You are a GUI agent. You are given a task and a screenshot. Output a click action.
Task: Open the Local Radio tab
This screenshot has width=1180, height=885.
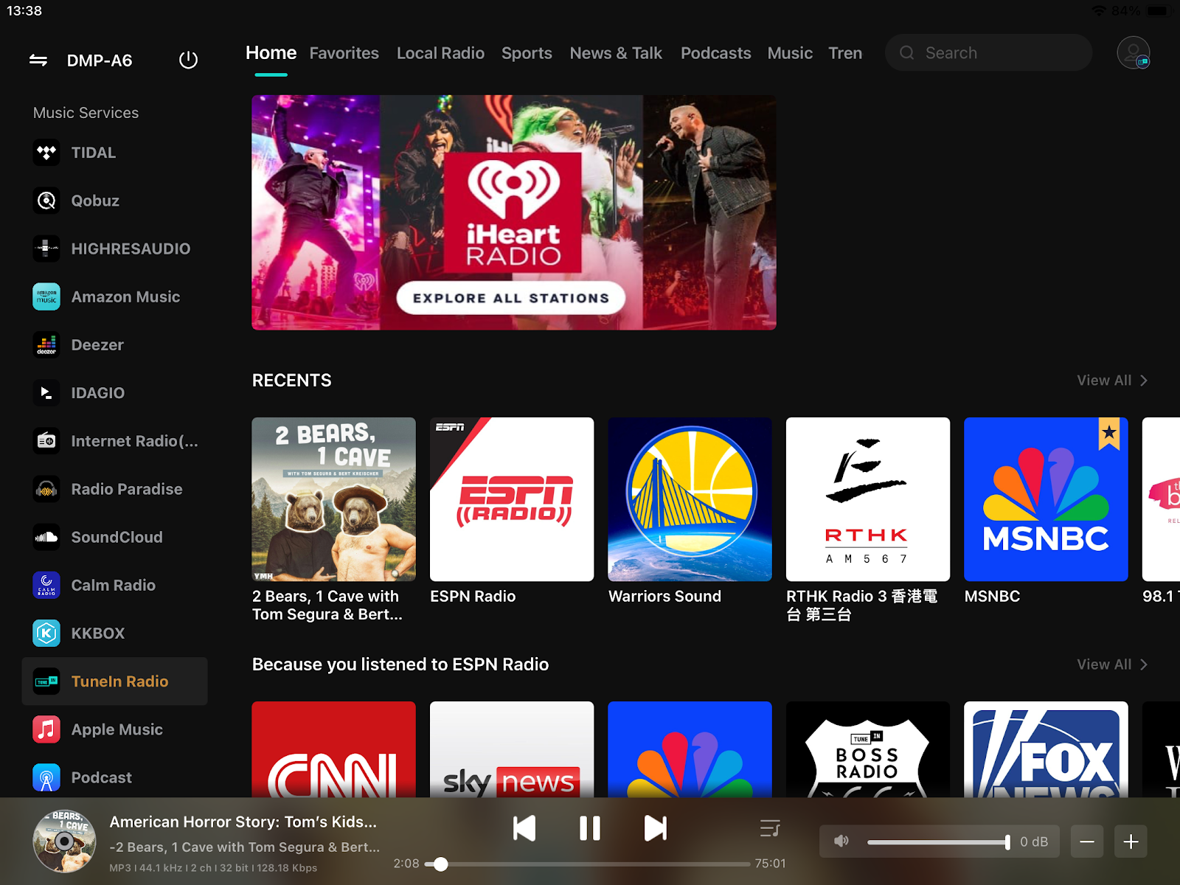440,53
